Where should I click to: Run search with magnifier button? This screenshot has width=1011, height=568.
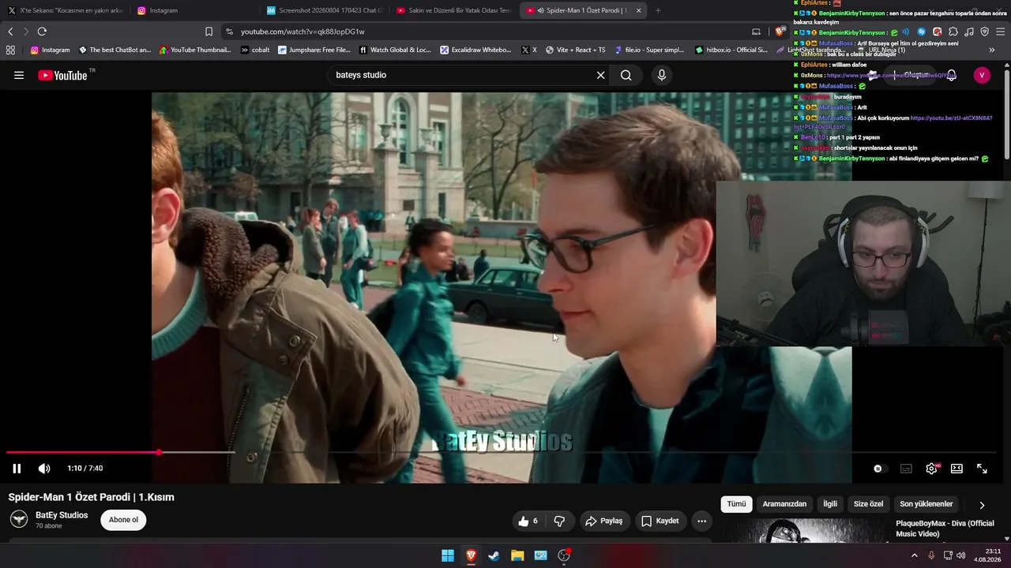click(x=626, y=75)
